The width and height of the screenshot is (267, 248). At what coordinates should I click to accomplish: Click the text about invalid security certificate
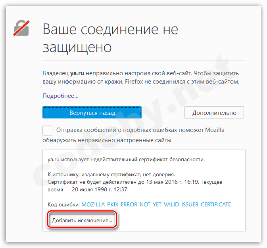click(x=126, y=160)
